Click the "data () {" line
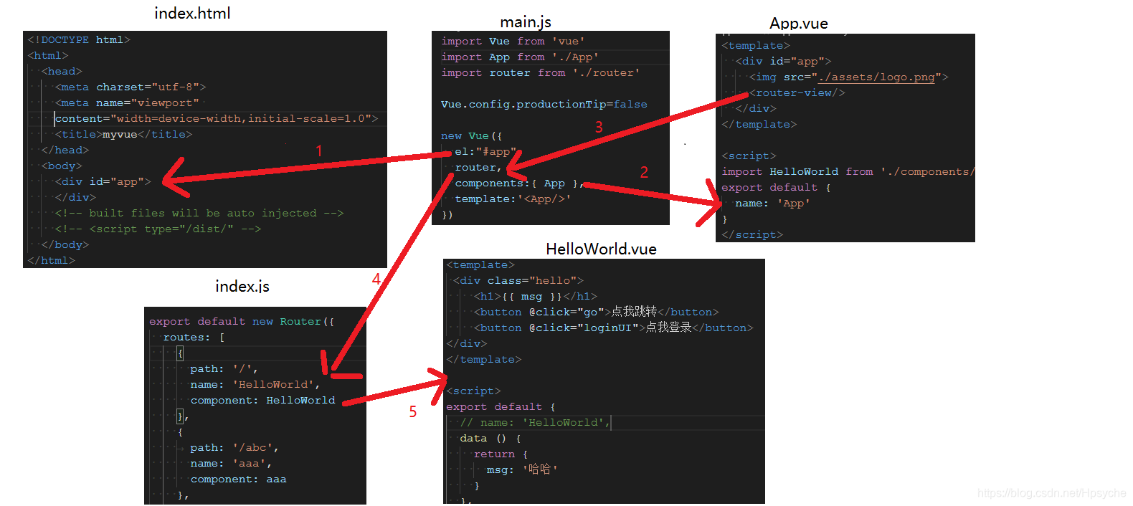 [x=490, y=439]
